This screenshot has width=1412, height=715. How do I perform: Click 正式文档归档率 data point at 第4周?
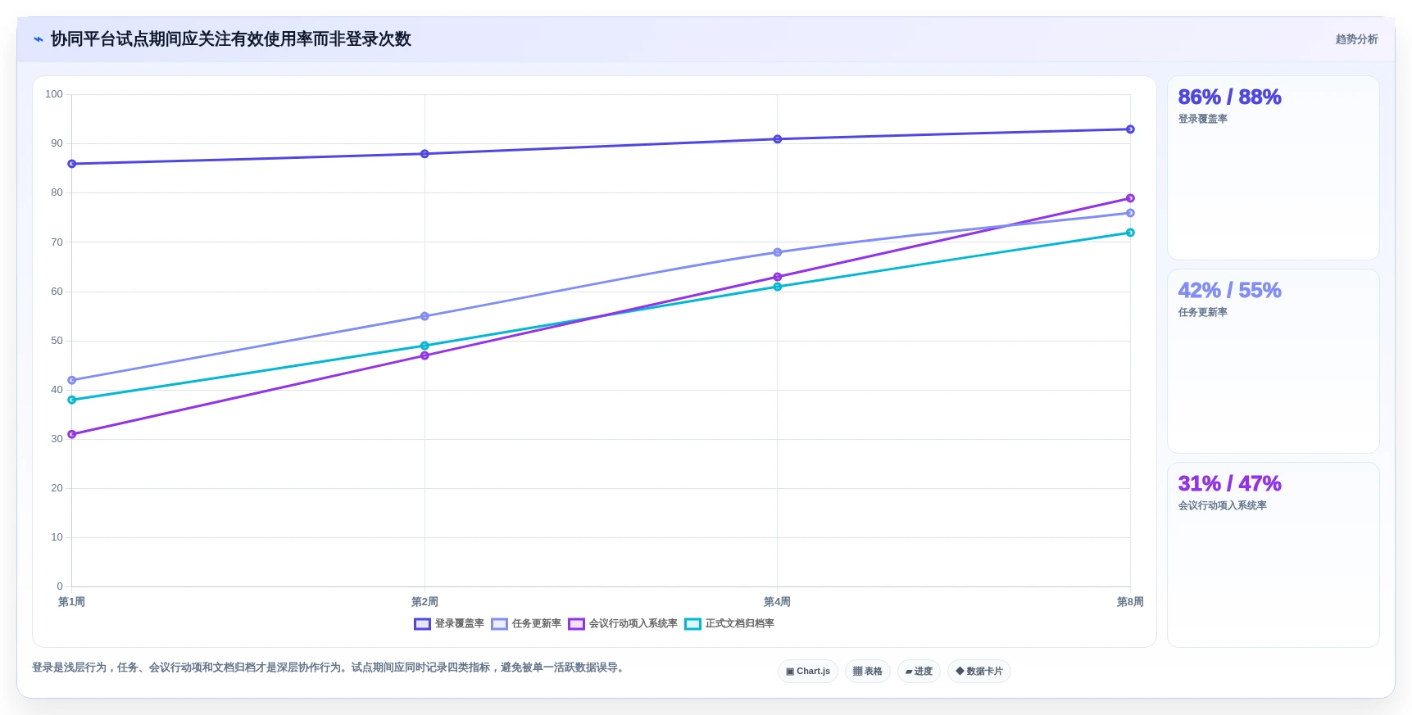pos(778,287)
